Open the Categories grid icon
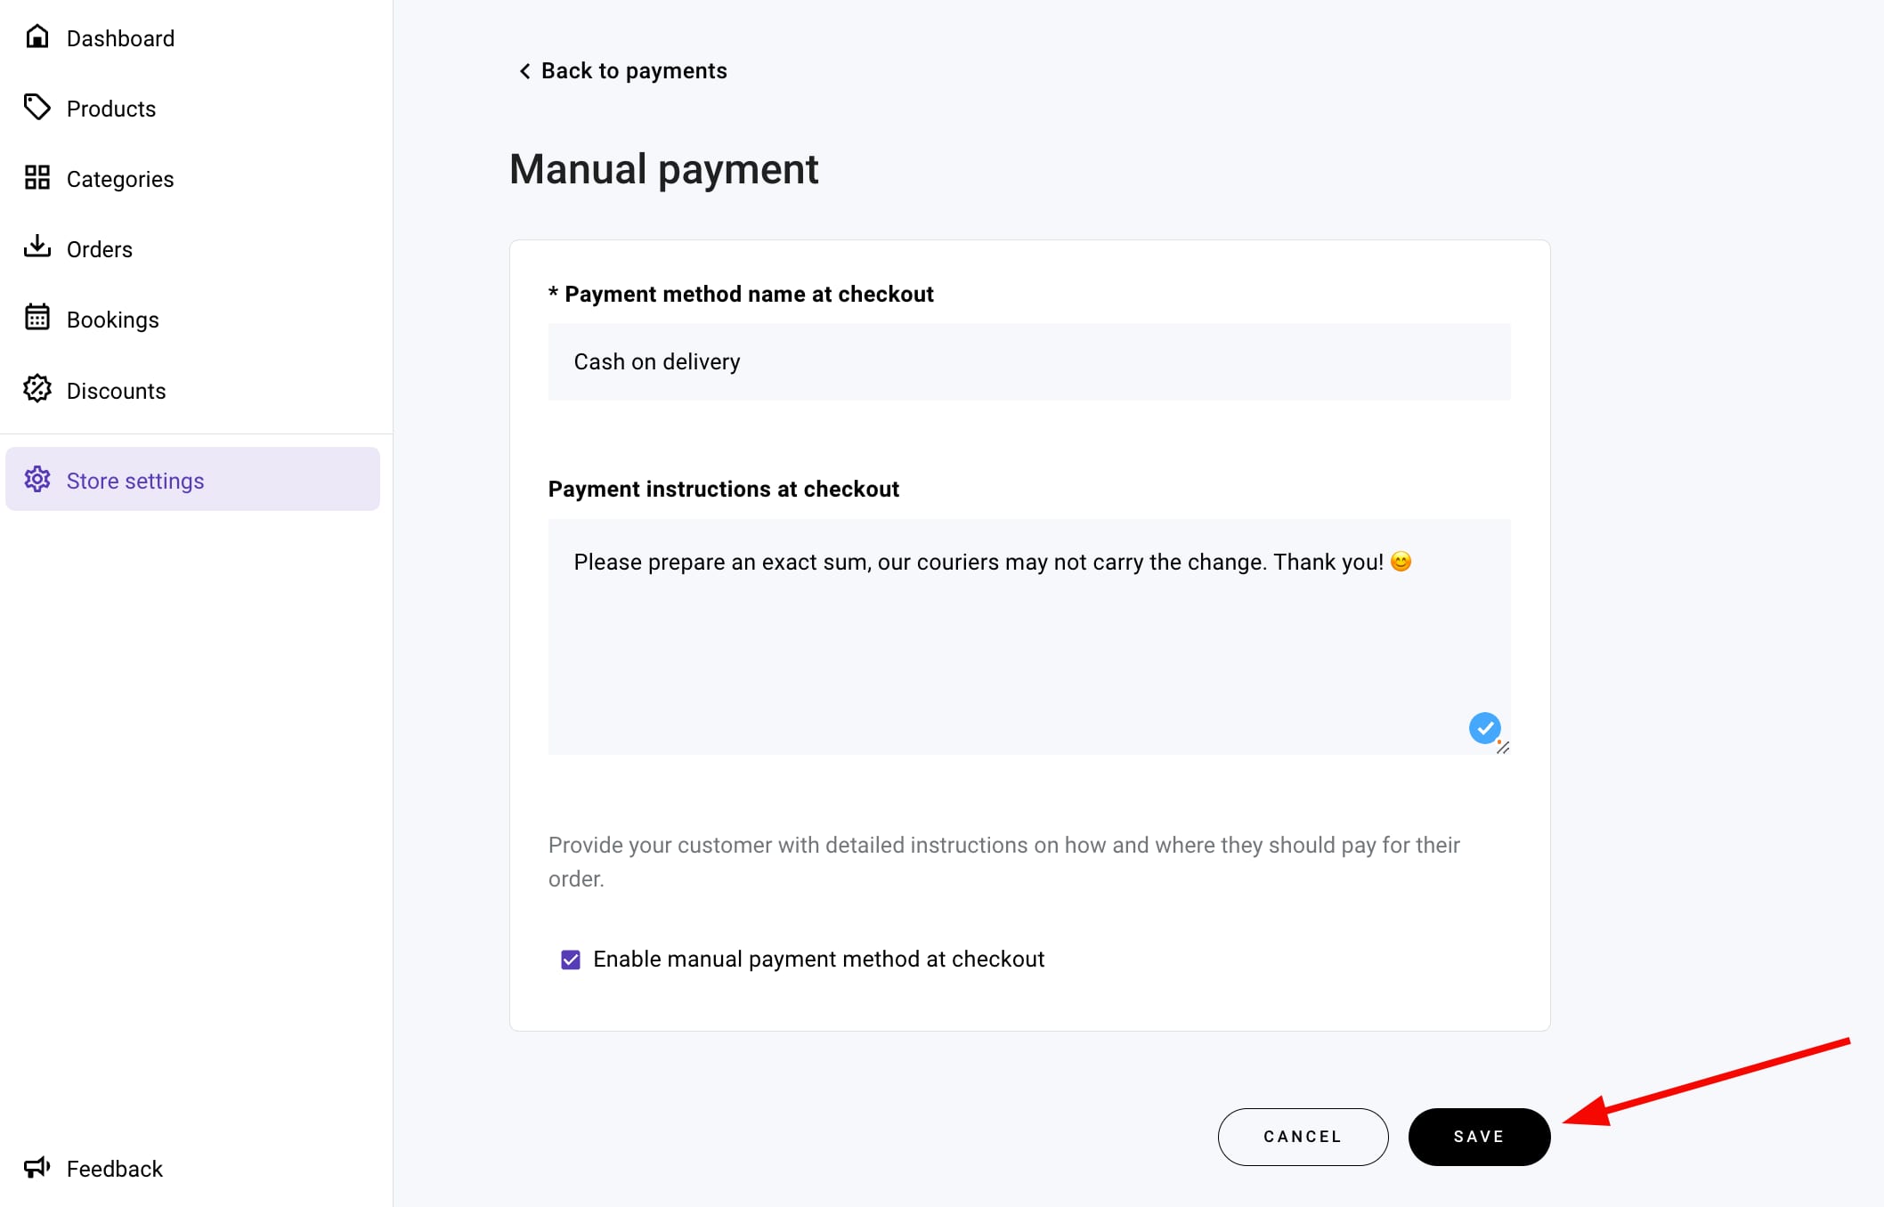 [x=37, y=178]
